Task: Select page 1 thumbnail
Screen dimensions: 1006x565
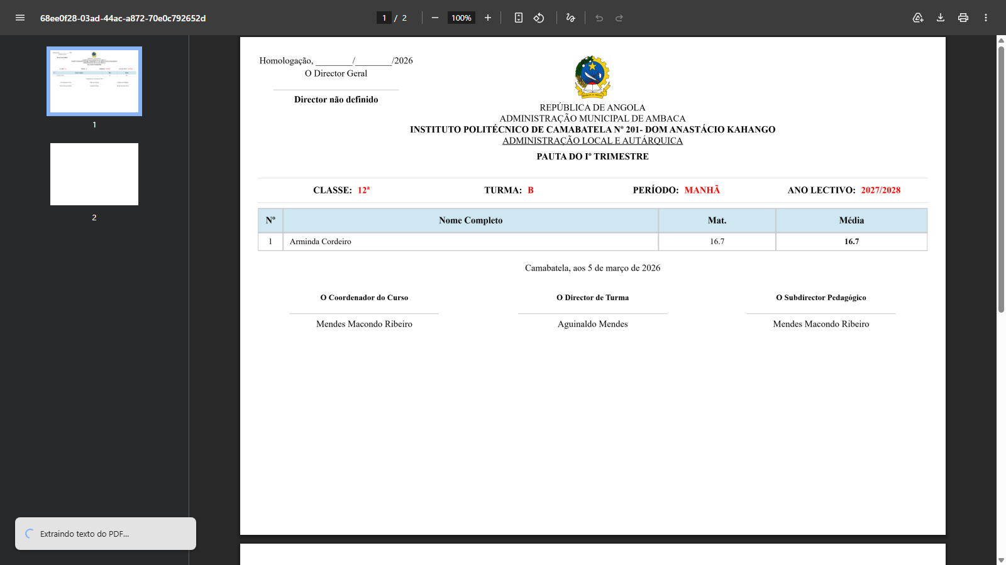Action: [94, 81]
